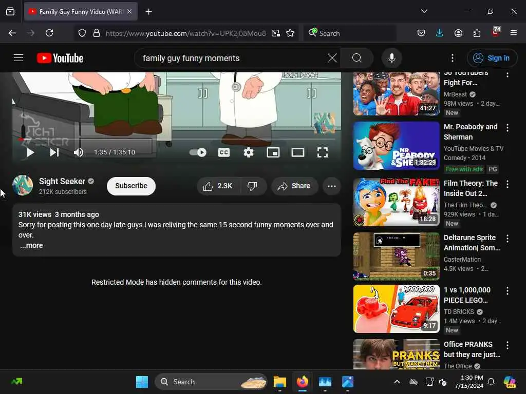Click the video progress bar
This screenshot has height=394, width=526.
click(177, 139)
